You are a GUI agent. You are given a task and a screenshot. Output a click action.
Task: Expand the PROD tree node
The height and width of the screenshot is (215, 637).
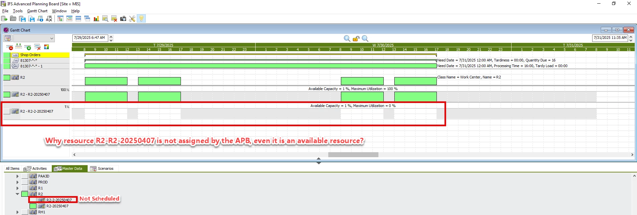[18, 182]
